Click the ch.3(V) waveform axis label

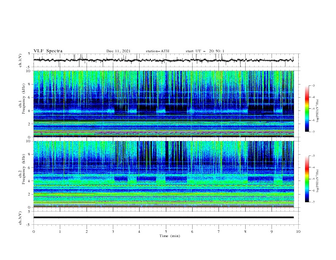[20, 218]
